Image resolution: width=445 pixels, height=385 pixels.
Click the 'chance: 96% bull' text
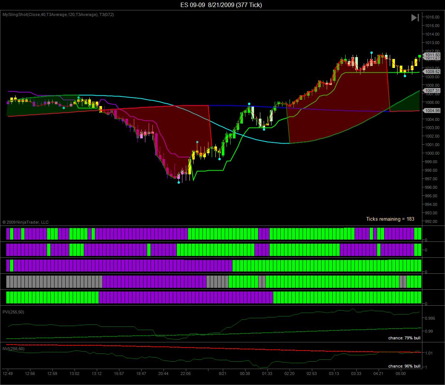[404, 366]
